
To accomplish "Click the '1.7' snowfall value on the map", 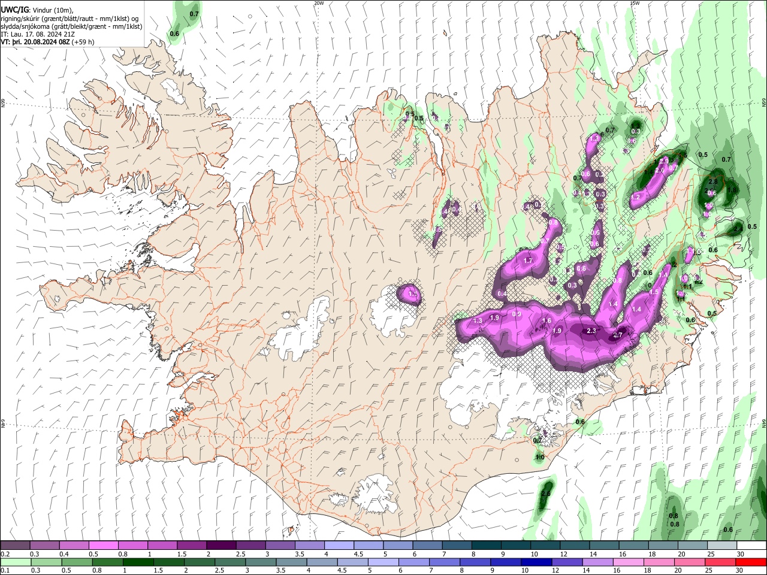I will coord(528,261).
